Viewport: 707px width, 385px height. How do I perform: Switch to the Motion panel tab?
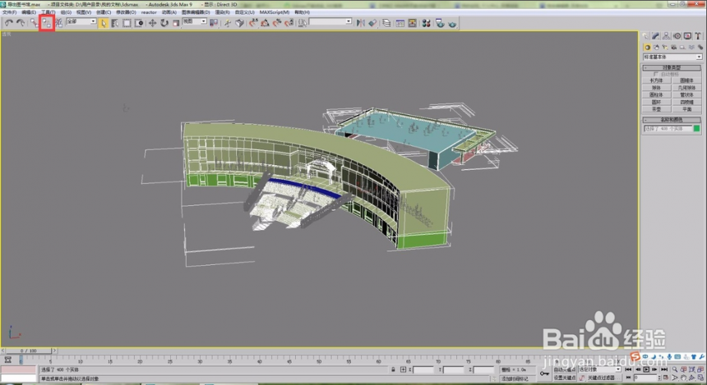(x=677, y=36)
